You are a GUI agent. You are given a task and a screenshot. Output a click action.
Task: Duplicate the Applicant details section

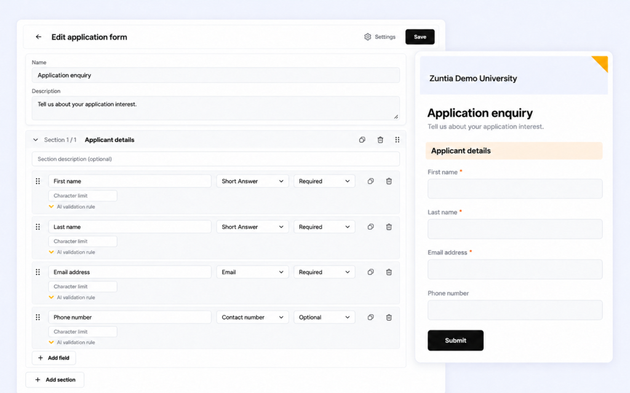pyautogui.click(x=362, y=140)
